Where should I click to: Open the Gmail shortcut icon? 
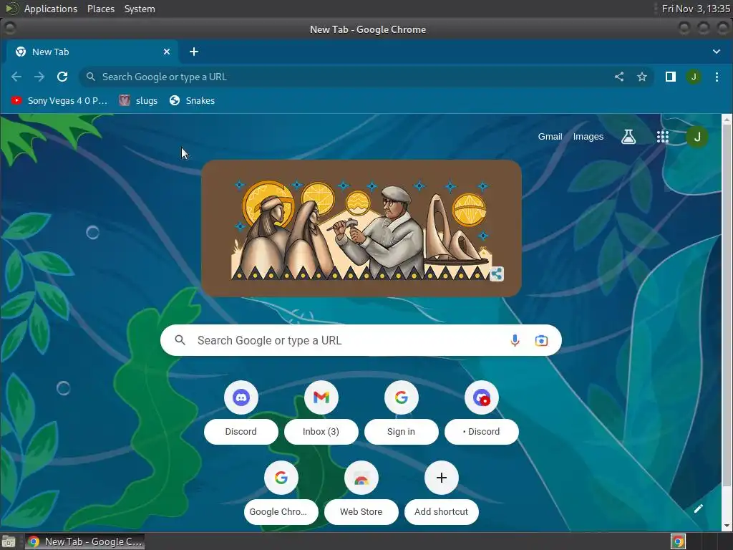tap(321, 397)
